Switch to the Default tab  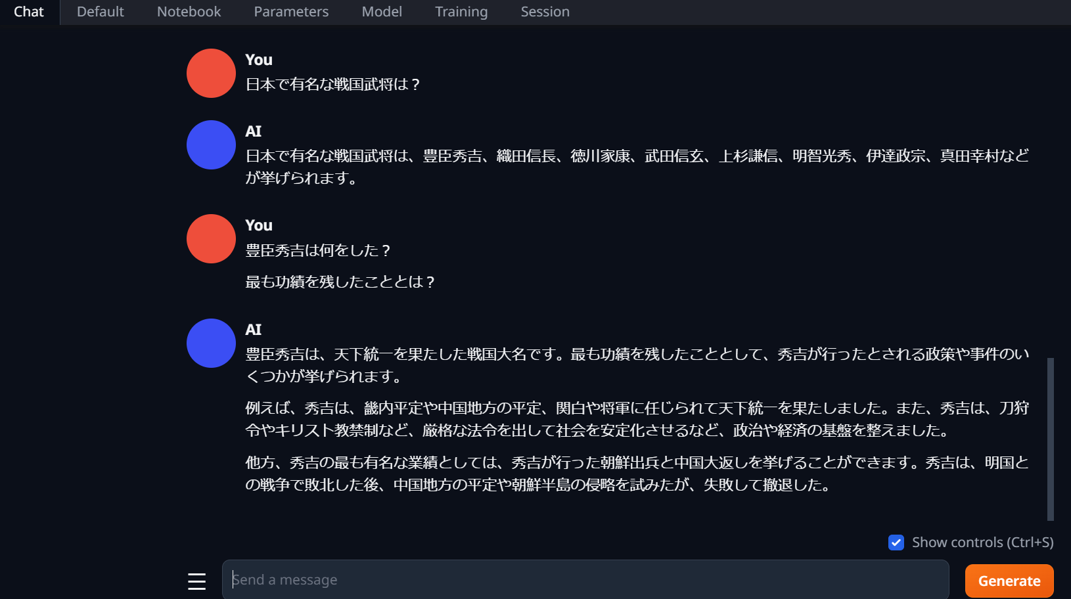click(101, 12)
